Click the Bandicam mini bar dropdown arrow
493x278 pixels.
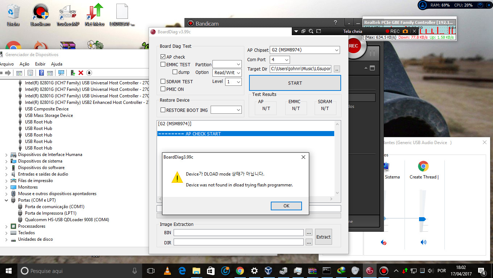point(296,31)
